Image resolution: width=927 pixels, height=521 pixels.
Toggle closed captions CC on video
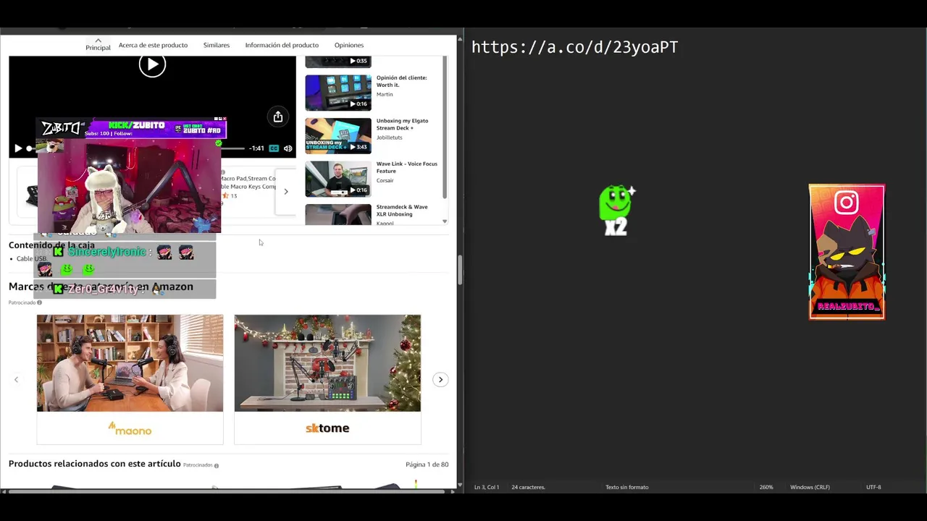click(274, 148)
